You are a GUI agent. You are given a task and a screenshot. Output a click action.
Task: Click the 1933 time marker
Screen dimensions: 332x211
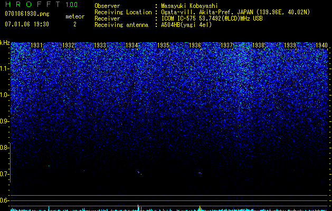coord(100,45)
